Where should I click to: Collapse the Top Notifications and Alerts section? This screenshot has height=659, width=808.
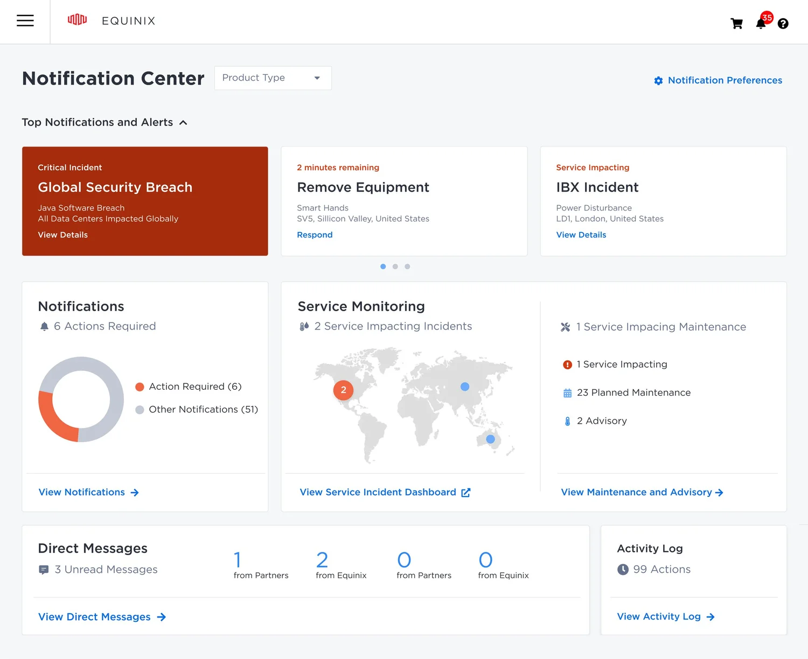(x=183, y=122)
